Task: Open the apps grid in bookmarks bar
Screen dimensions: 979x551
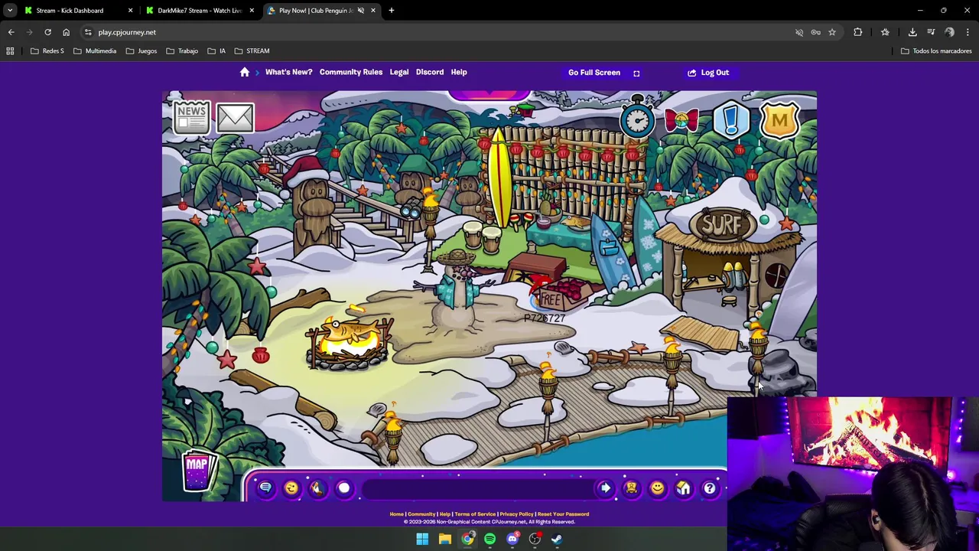Action: [x=10, y=51]
